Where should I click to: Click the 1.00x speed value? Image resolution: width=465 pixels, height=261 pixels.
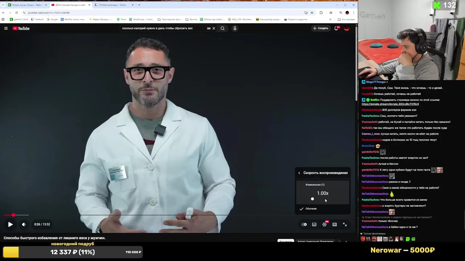(x=323, y=193)
